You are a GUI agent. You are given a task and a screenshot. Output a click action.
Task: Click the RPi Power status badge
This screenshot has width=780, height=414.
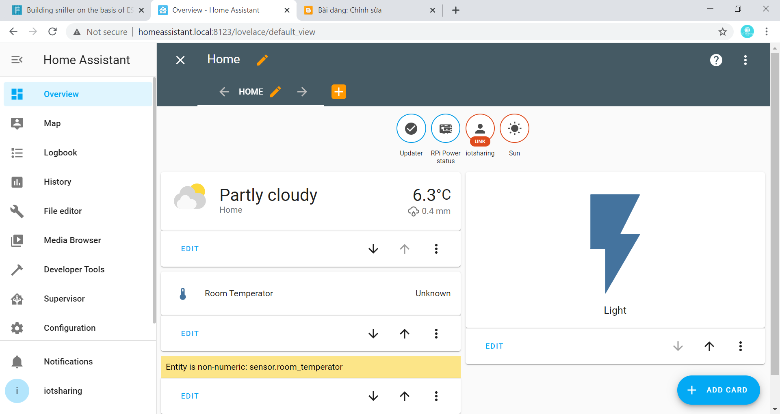[445, 128]
